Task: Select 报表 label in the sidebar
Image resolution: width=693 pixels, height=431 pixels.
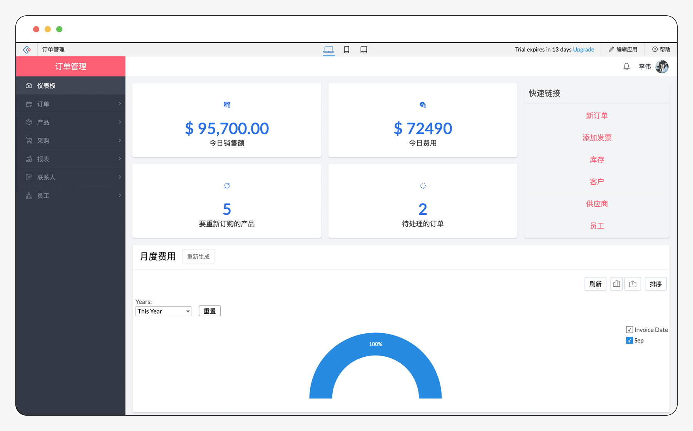Action: click(43, 159)
